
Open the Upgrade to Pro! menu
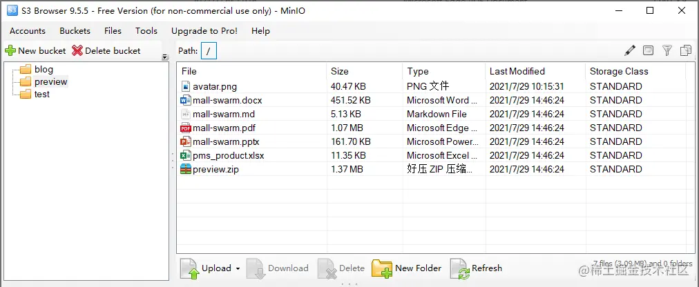(204, 31)
